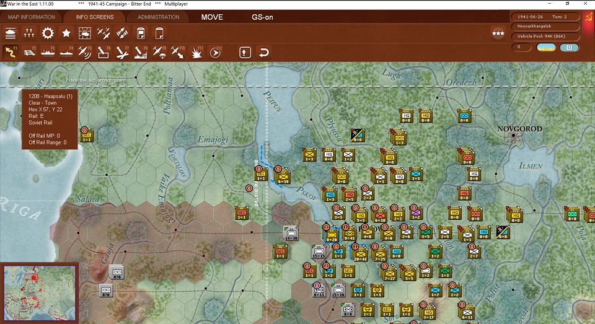Select F2 rail mode

click(x=29, y=52)
